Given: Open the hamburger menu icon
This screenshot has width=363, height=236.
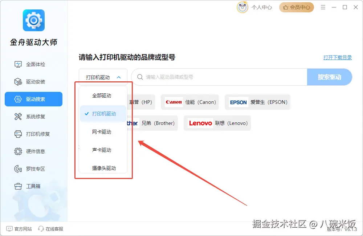Looking at the screenshot, I should click(x=323, y=7).
